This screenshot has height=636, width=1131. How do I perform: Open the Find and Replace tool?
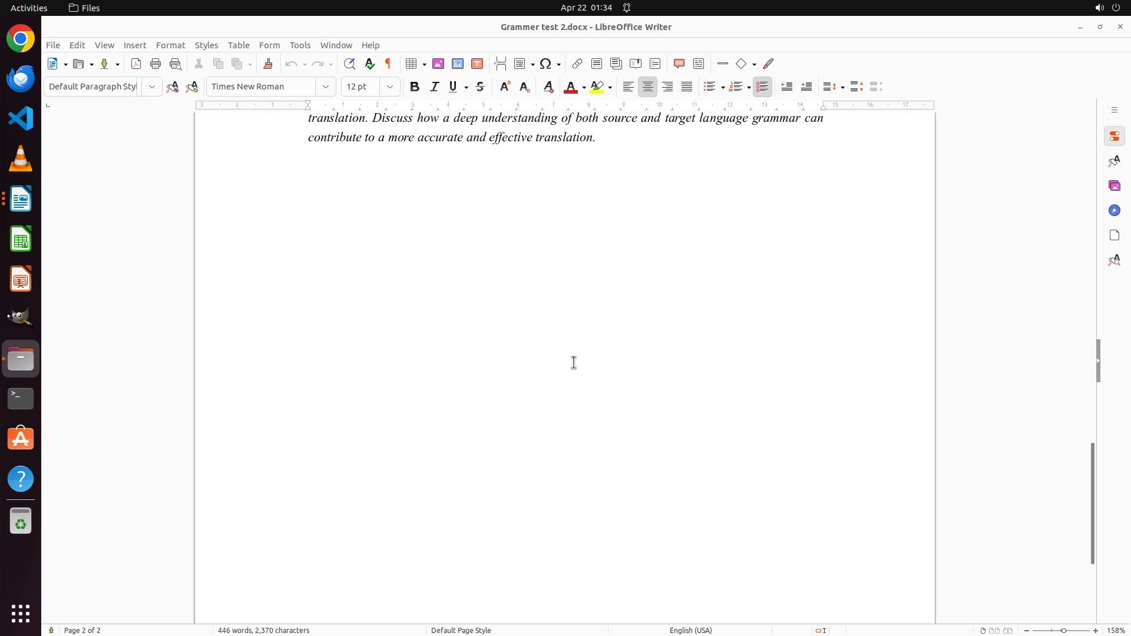(349, 64)
